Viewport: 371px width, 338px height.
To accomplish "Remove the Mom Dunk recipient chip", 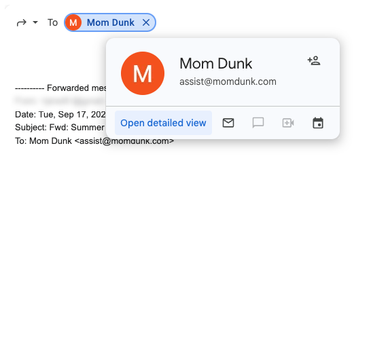I will coord(146,22).
